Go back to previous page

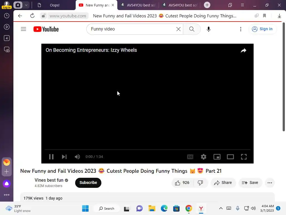coord(20,16)
